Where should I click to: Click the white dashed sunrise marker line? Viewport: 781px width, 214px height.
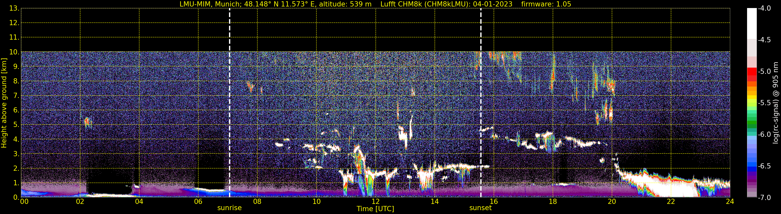tap(230, 103)
